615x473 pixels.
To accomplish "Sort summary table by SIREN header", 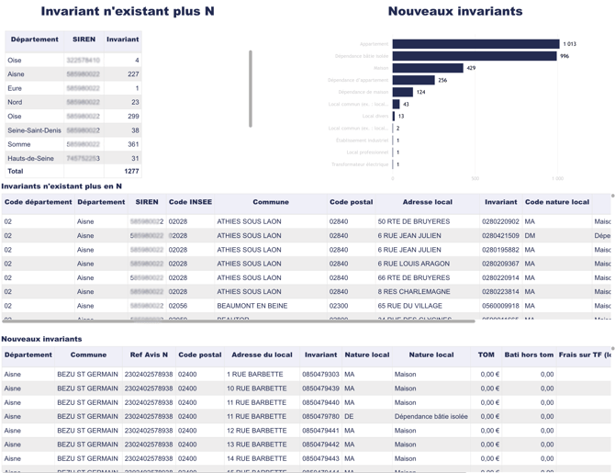I will (84, 39).
